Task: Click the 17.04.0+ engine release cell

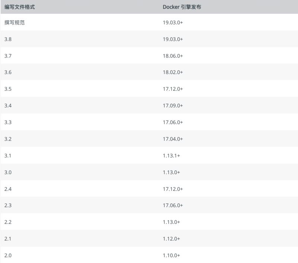Action: click(x=173, y=139)
